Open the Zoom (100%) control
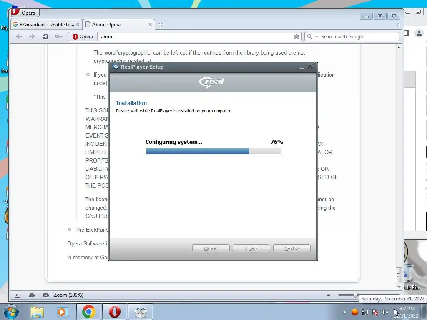Image resolution: width=427 pixels, height=320 pixels. pos(68,295)
